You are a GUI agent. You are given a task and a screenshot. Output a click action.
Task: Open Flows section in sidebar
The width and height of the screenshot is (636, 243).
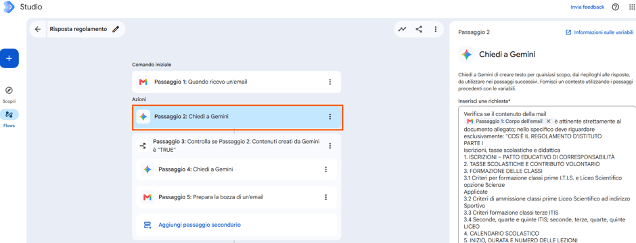(x=9, y=115)
